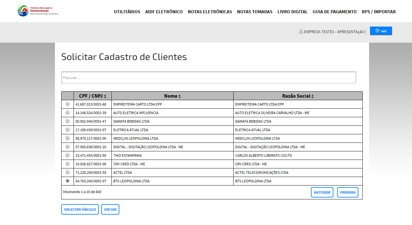This screenshot has height=225, width=412.
Task: Click the VOLTAR button
Action: tap(110, 210)
